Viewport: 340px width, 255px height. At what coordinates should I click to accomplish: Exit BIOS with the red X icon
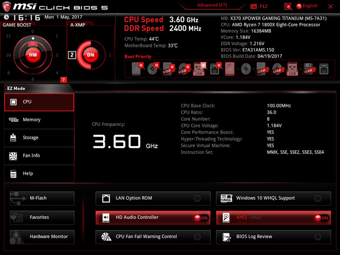pyautogui.click(x=331, y=7)
